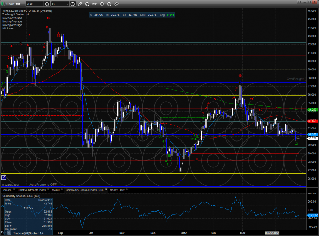The image size is (319, 236).
Task: Select the pencil drawing tool
Action: [x=81, y=4]
